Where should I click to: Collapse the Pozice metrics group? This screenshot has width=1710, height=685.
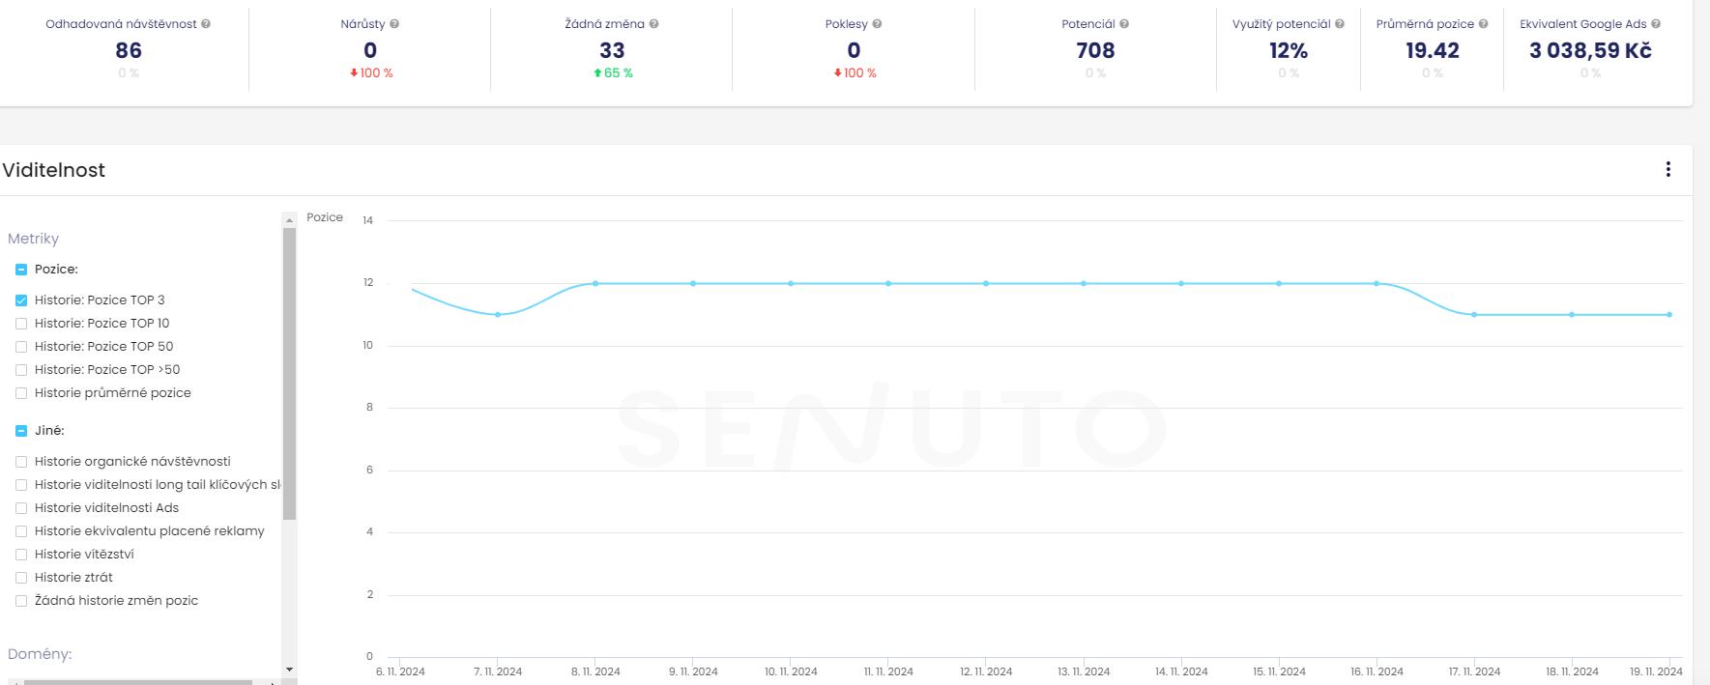coord(21,270)
